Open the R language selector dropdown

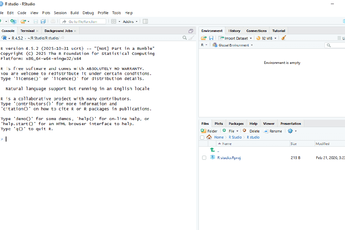pos(204,45)
